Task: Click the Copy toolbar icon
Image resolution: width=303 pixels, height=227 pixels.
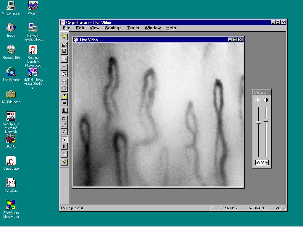Action: pyautogui.click(x=64, y=59)
